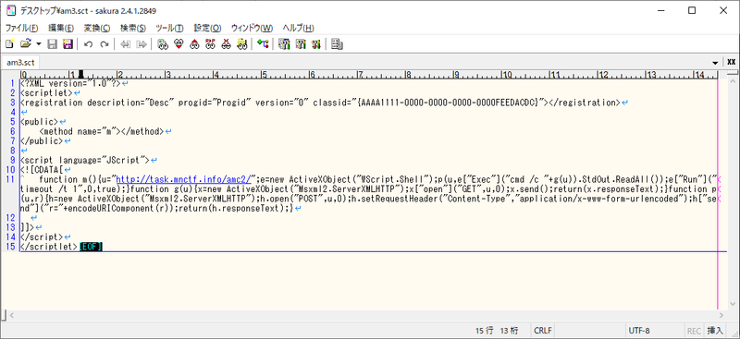Screen dimensions: 740x339
Task: Click the jump history forward icon
Action: 141,44
